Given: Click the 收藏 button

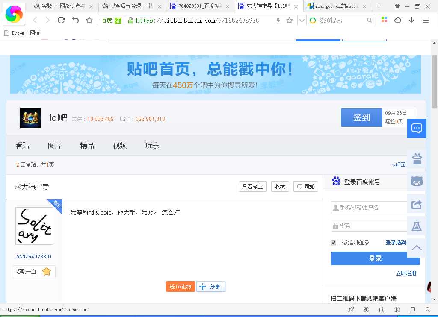Looking at the screenshot, I should pyautogui.click(x=280, y=186).
